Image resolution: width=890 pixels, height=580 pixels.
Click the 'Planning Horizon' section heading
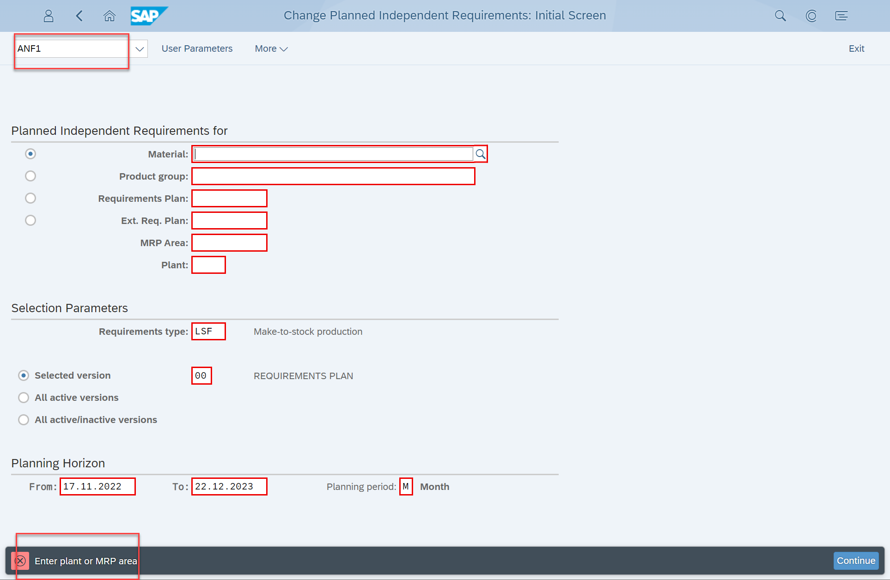[58, 463]
